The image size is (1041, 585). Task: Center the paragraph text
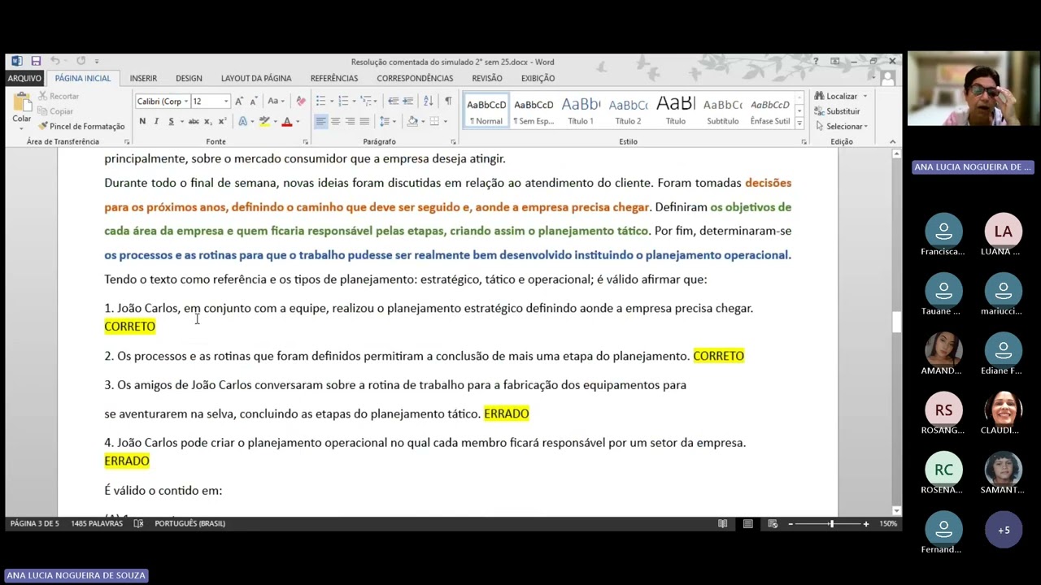click(335, 122)
